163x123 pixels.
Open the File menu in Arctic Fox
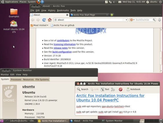pos(32,10)
